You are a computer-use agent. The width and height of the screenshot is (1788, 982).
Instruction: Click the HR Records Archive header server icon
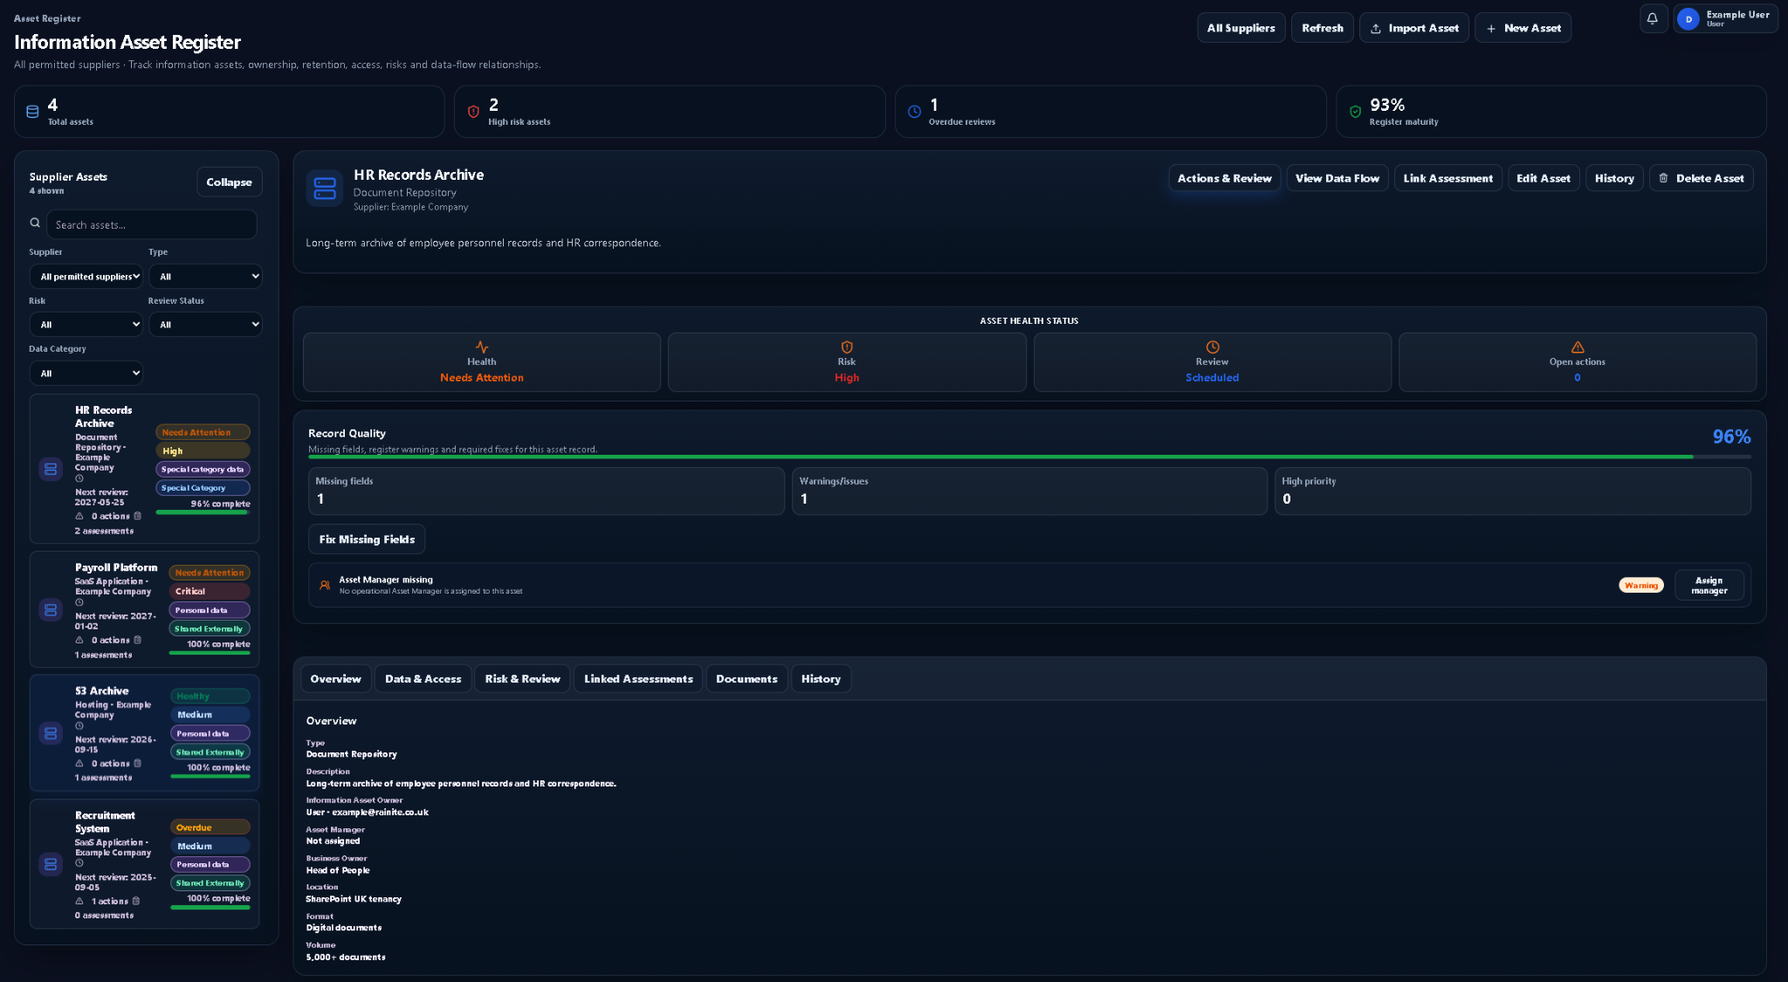coord(325,189)
